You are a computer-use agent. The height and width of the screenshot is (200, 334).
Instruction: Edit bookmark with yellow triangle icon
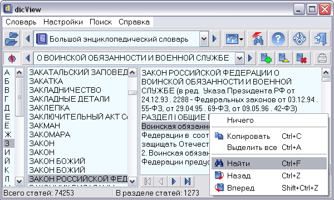pos(284,58)
